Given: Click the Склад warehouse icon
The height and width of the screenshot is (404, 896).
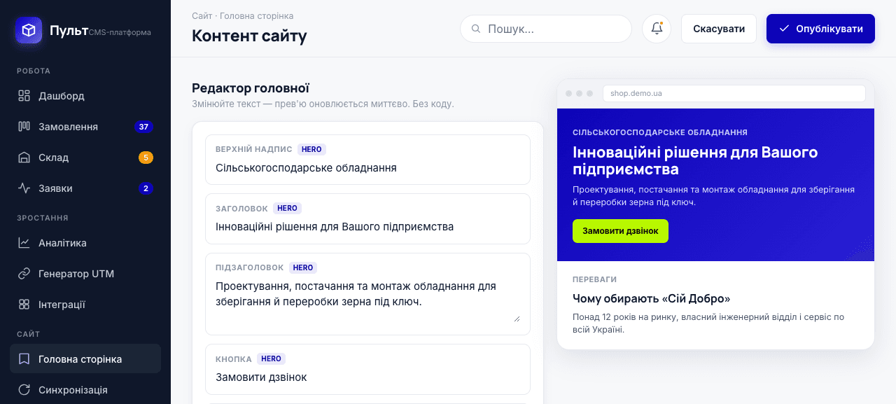Looking at the screenshot, I should (x=24, y=158).
